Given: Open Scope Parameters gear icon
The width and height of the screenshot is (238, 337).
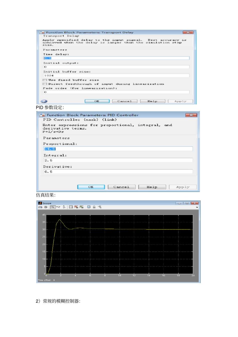Looking at the screenshot, I should point(46,207).
